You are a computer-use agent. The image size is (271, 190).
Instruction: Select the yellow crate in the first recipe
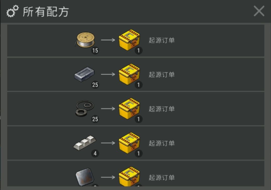129,40
